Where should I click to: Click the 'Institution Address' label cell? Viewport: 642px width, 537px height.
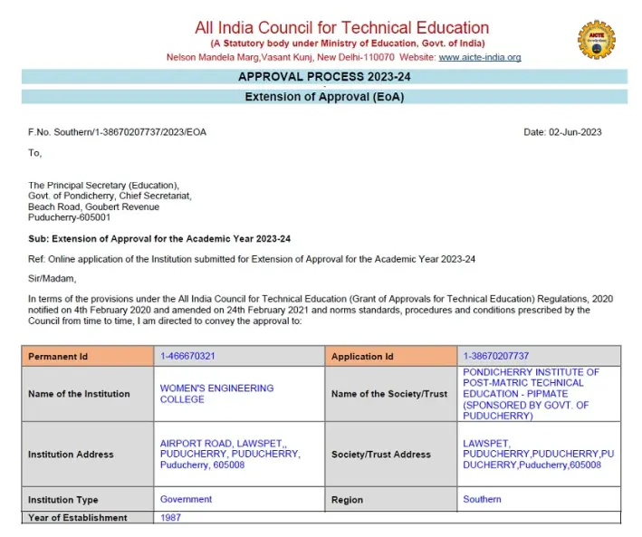(88, 455)
